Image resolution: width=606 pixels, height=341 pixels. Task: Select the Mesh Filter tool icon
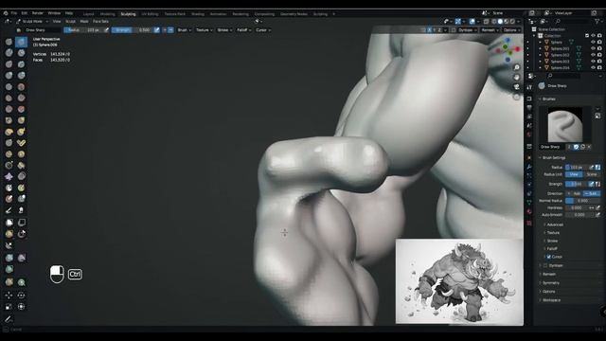(9, 258)
